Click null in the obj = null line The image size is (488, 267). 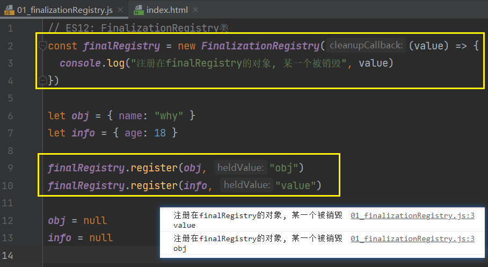click(x=95, y=221)
